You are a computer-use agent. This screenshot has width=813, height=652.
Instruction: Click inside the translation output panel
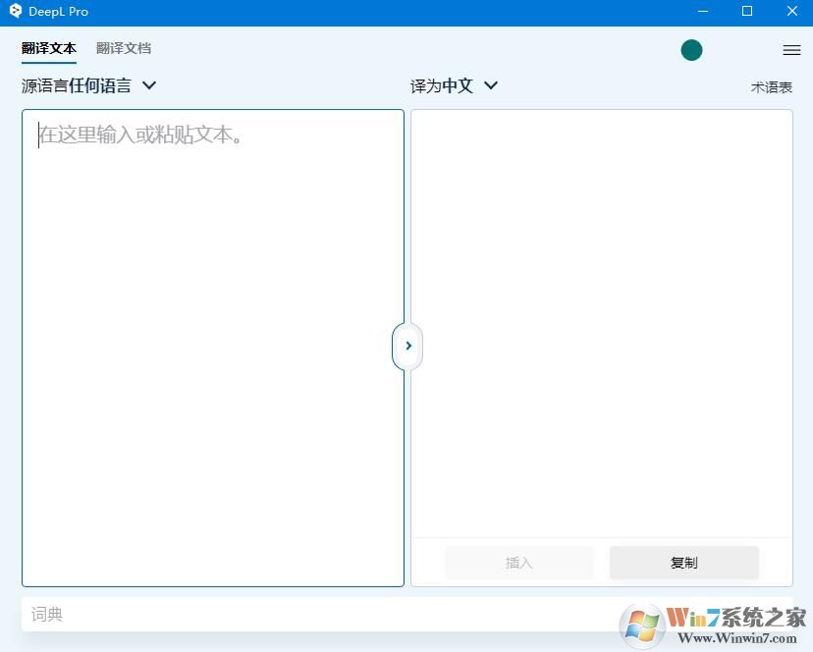[601, 324]
